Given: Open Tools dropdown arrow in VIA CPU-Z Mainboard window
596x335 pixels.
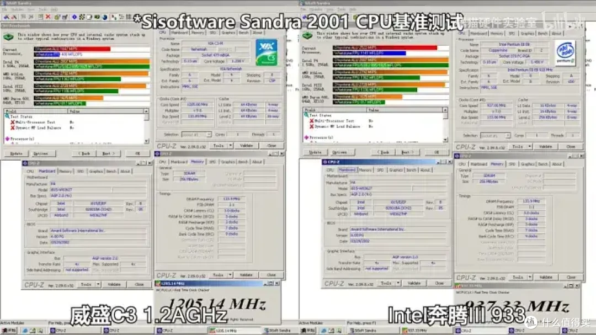Looking at the screenshot, I should coord(98,284).
